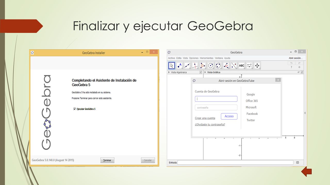Open the Ventana menu

point(219,58)
